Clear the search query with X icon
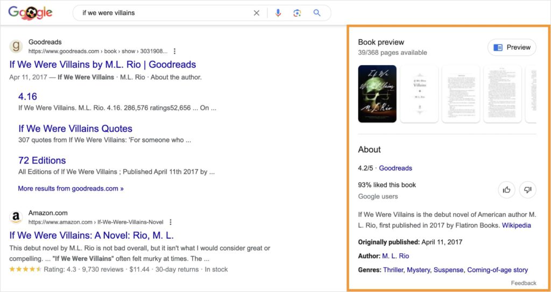 (x=257, y=13)
